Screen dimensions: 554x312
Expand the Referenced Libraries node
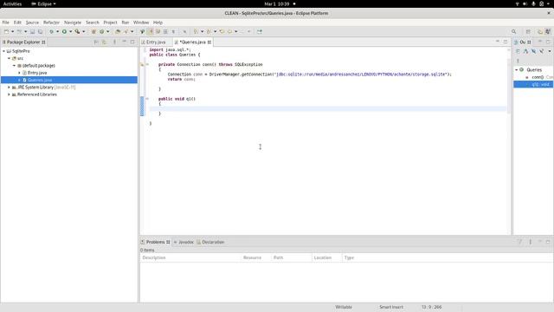(9, 94)
